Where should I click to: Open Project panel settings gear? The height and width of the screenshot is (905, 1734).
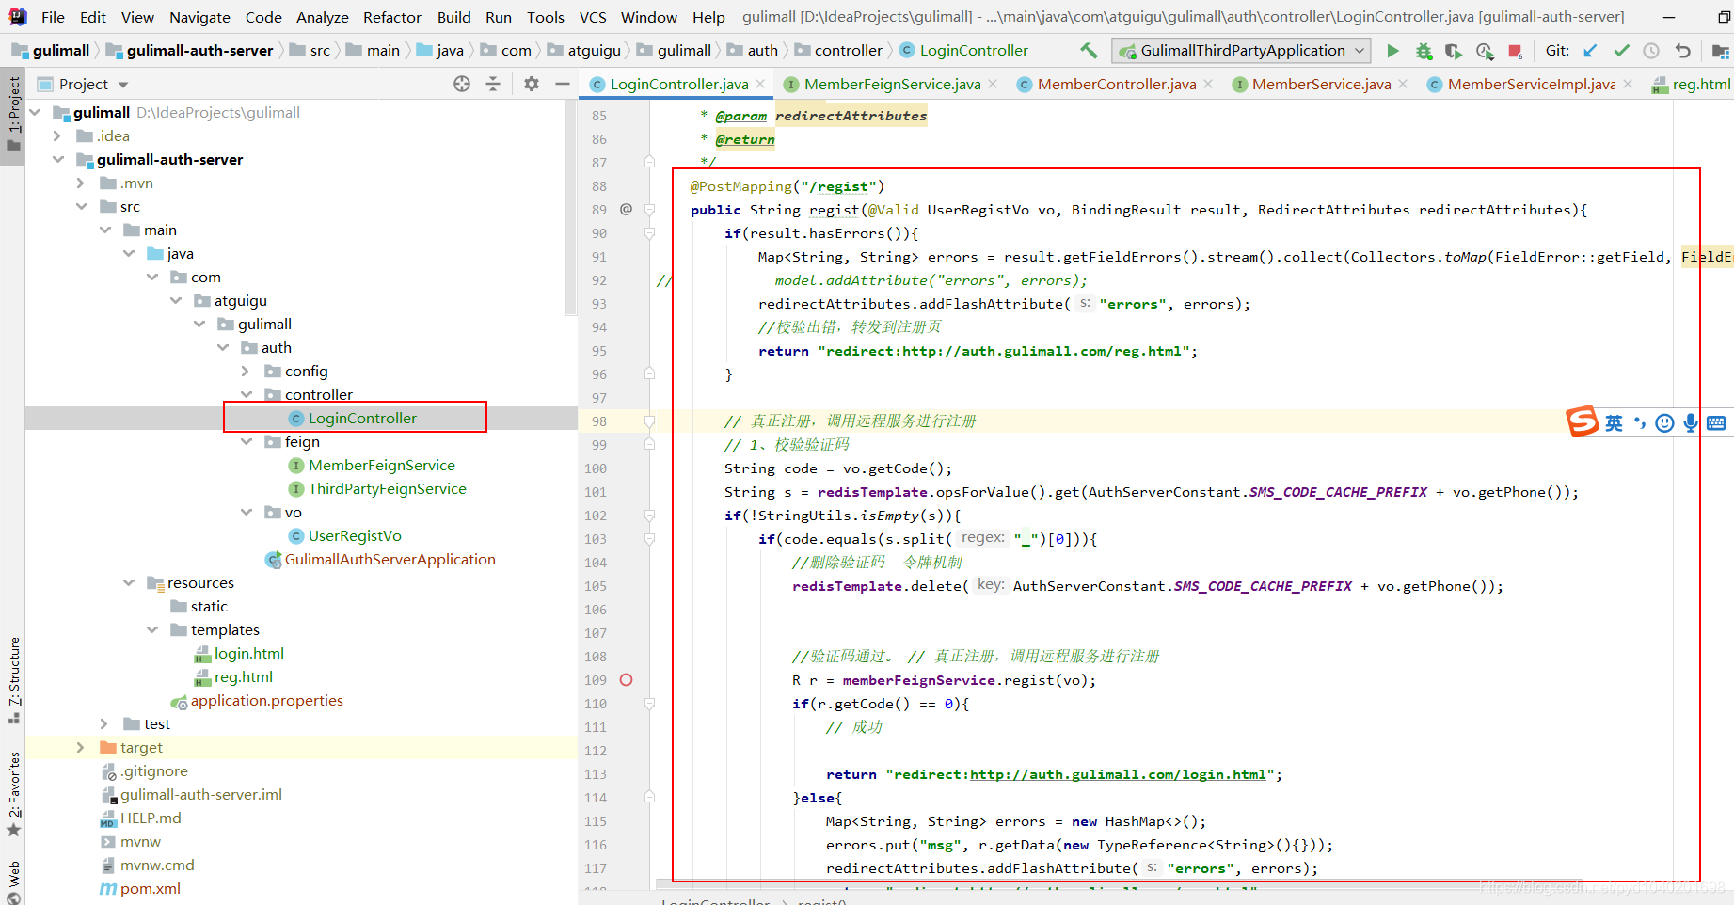coord(532,84)
